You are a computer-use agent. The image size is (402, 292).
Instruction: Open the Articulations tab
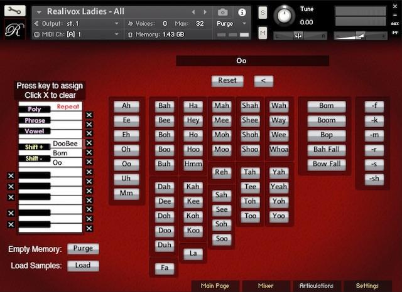[317, 286]
